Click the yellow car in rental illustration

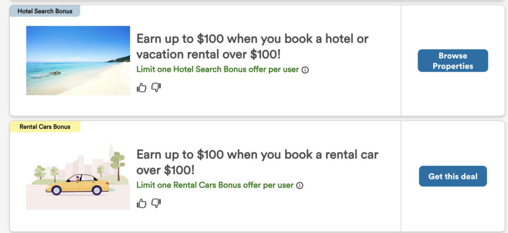tap(80, 184)
